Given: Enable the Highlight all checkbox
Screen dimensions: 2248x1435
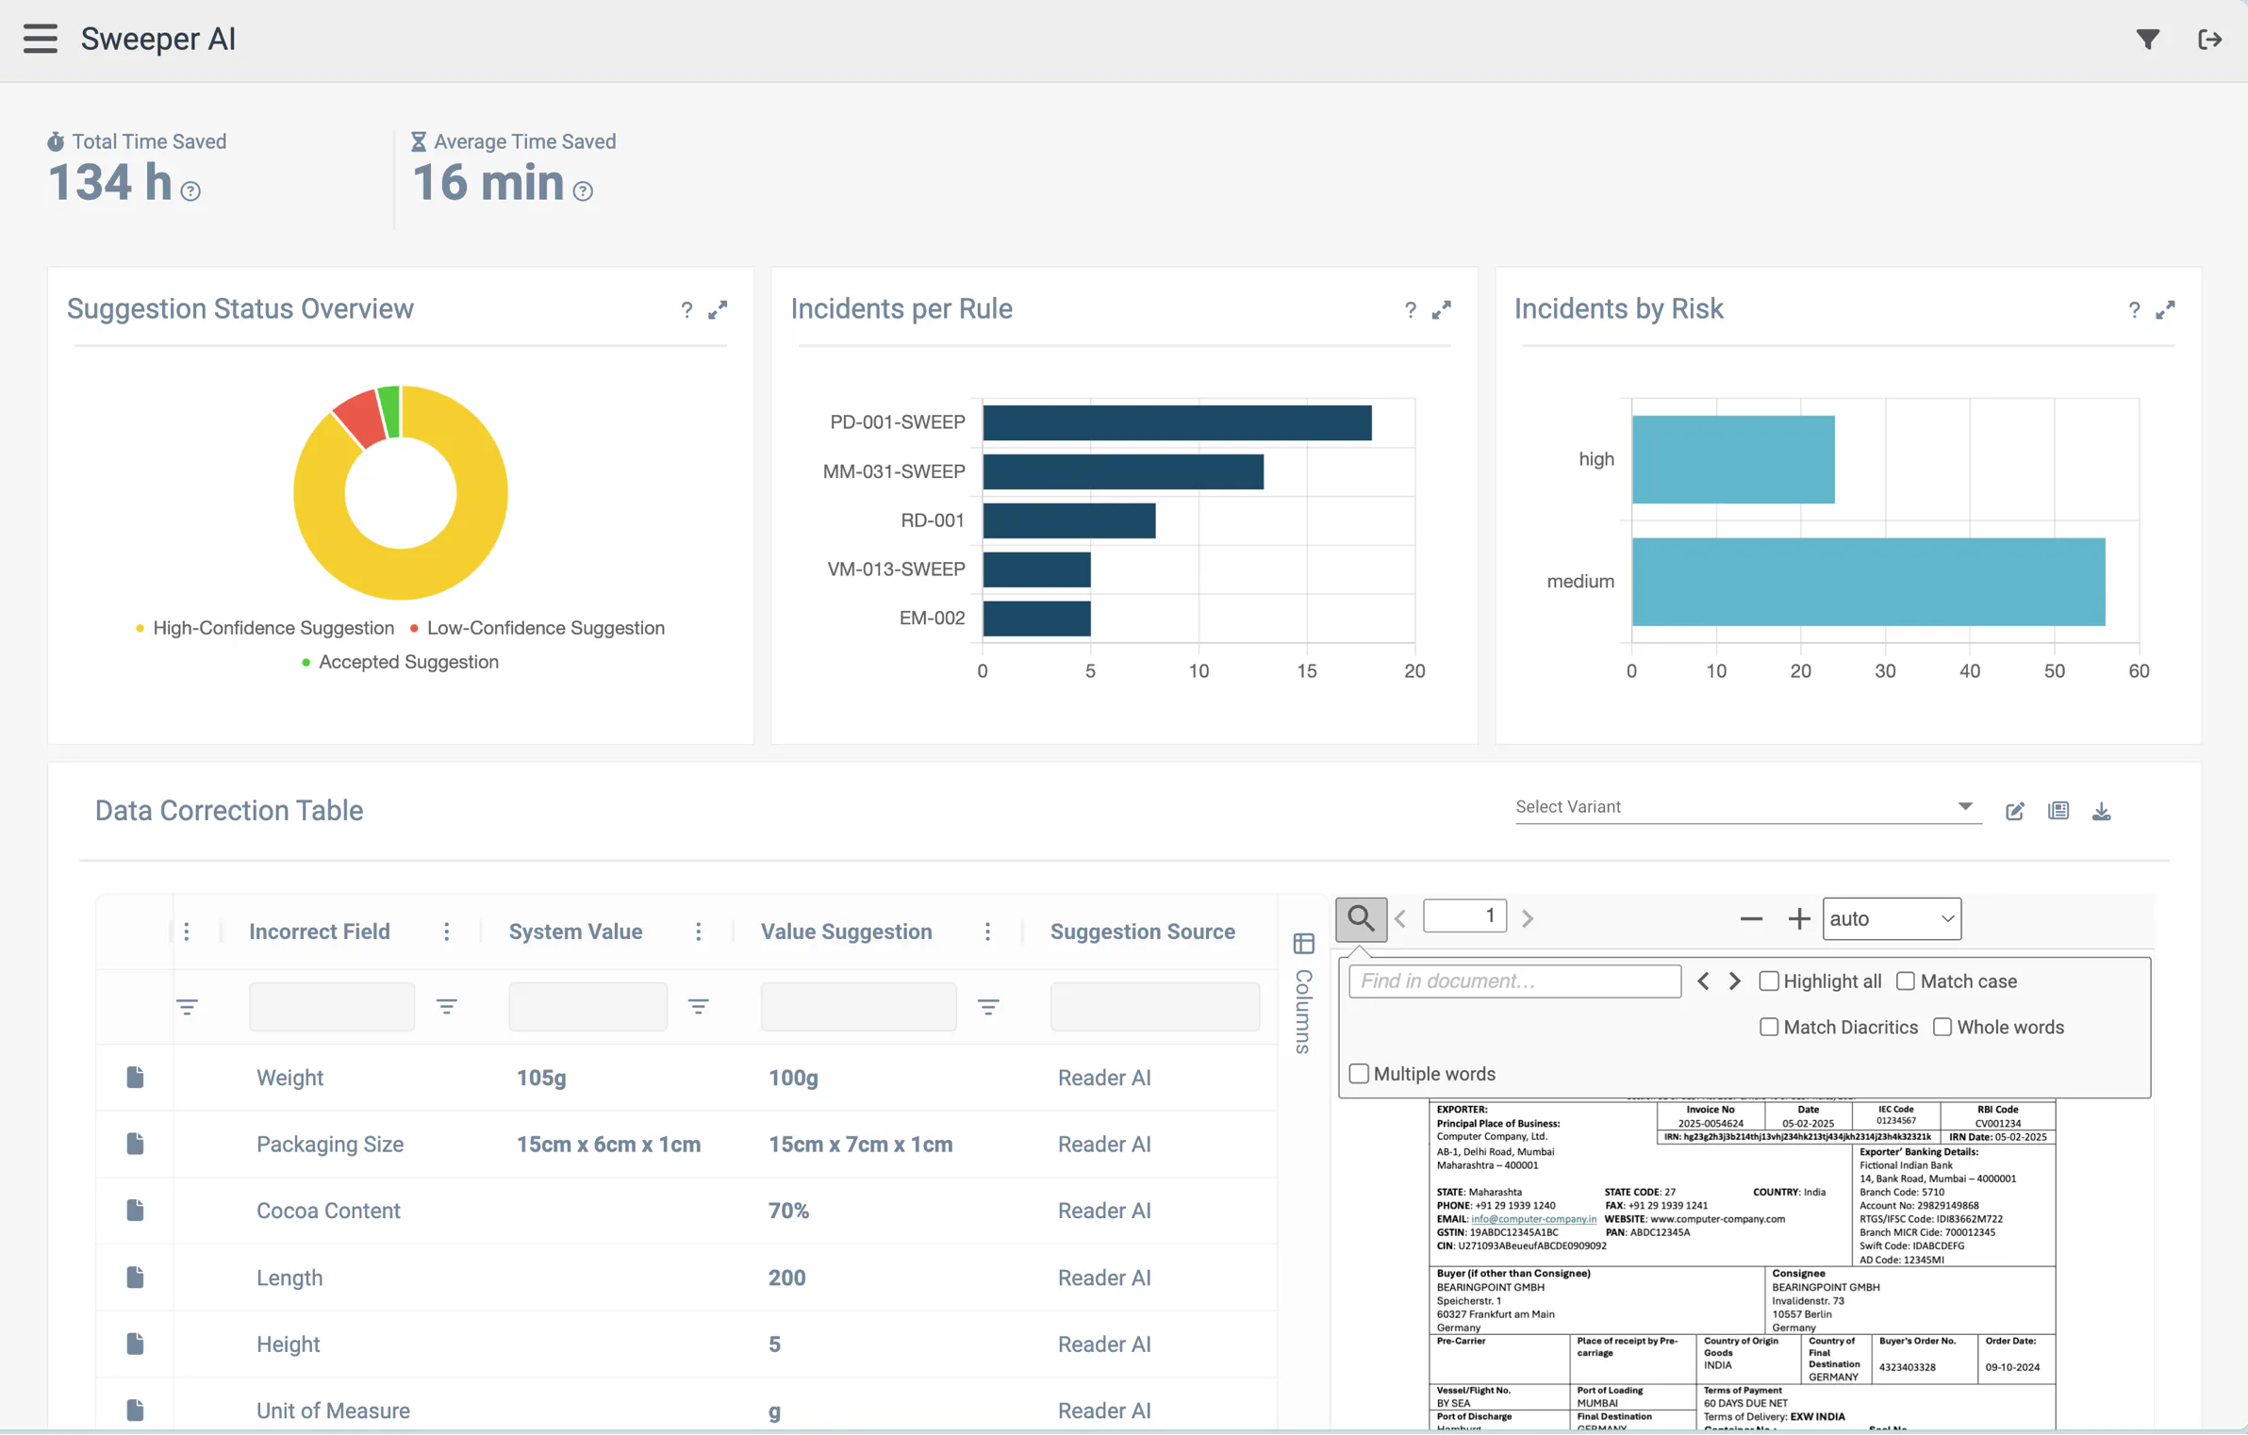Looking at the screenshot, I should [1769, 981].
